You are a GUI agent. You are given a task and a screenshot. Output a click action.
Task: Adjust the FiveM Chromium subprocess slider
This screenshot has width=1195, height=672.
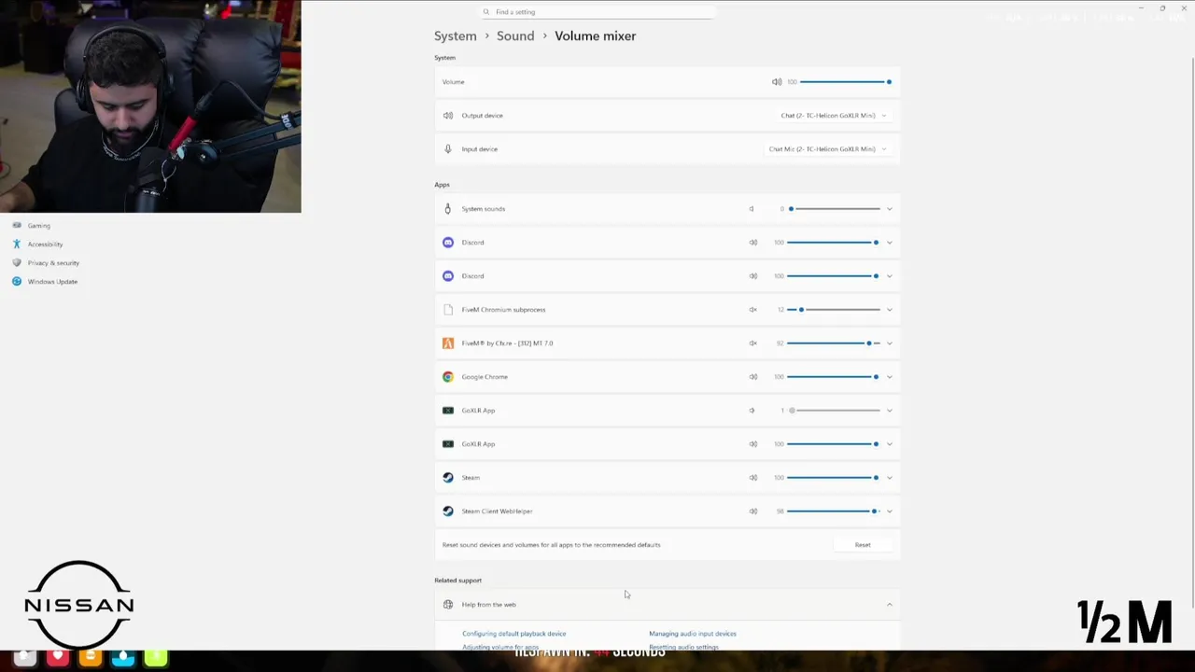click(833, 310)
